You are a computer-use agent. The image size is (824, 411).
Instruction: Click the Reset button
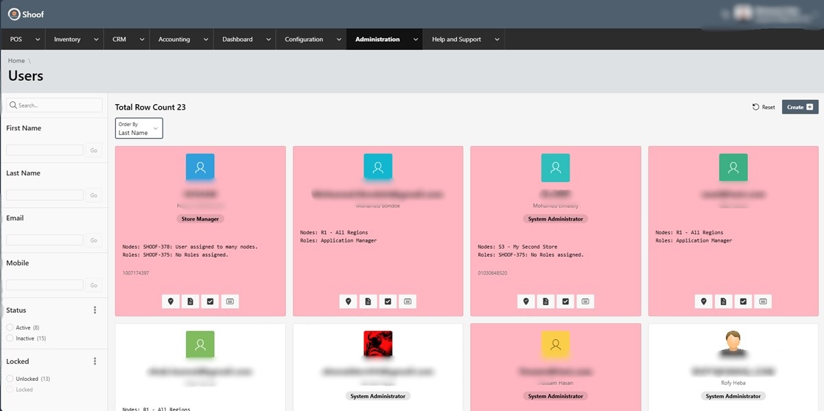coord(764,107)
